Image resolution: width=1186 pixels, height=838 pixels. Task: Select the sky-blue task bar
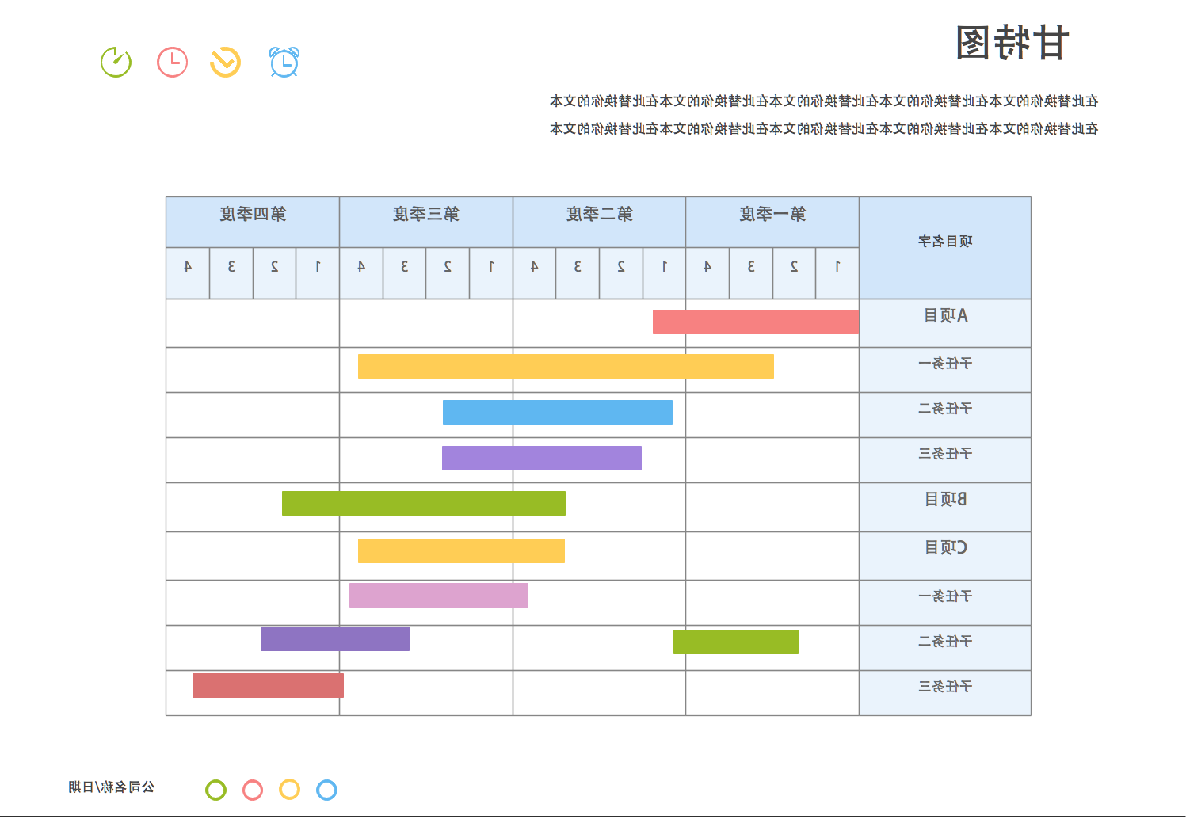point(558,412)
